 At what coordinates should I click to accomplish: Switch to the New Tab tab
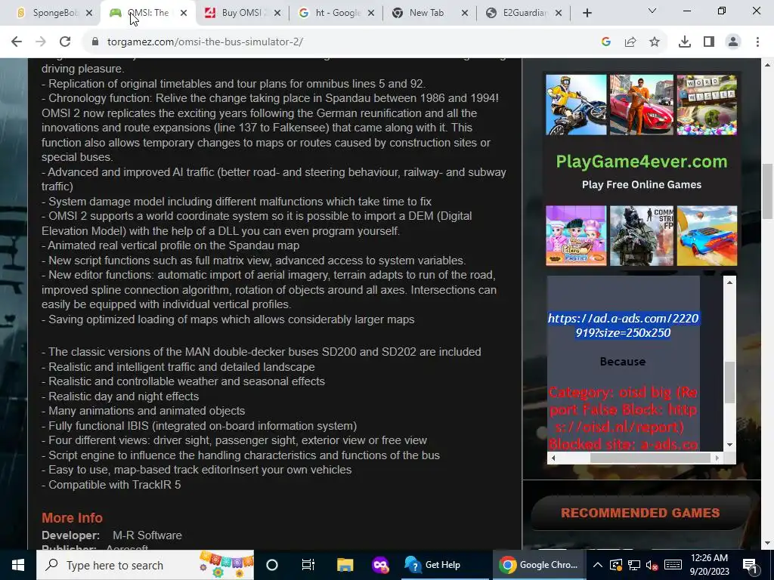pyautogui.click(x=426, y=13)
